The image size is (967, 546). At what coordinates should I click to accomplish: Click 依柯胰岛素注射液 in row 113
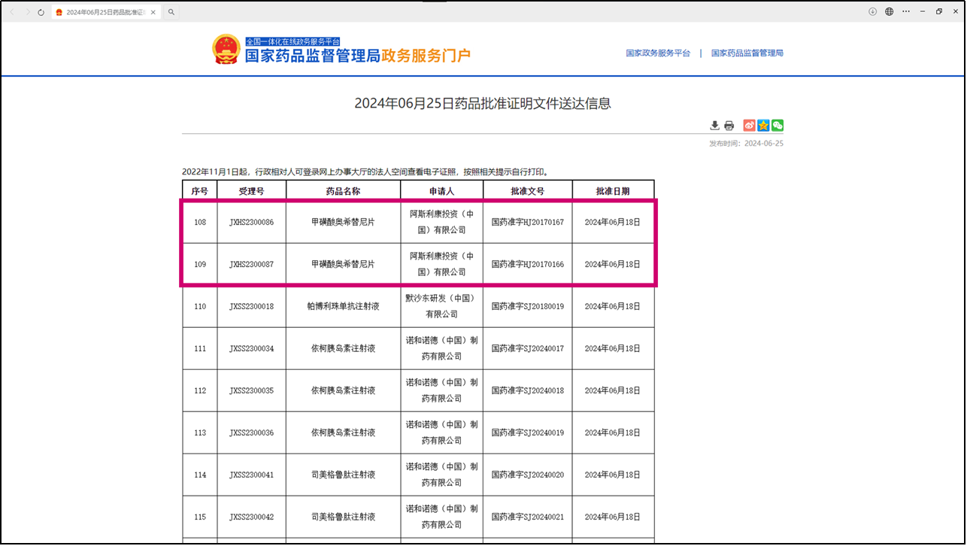(x=343, y=433)
